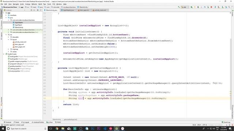Screen dimensions: 234x131
Task: Open the Android Profiler tool window
Action: coord(38,122)
